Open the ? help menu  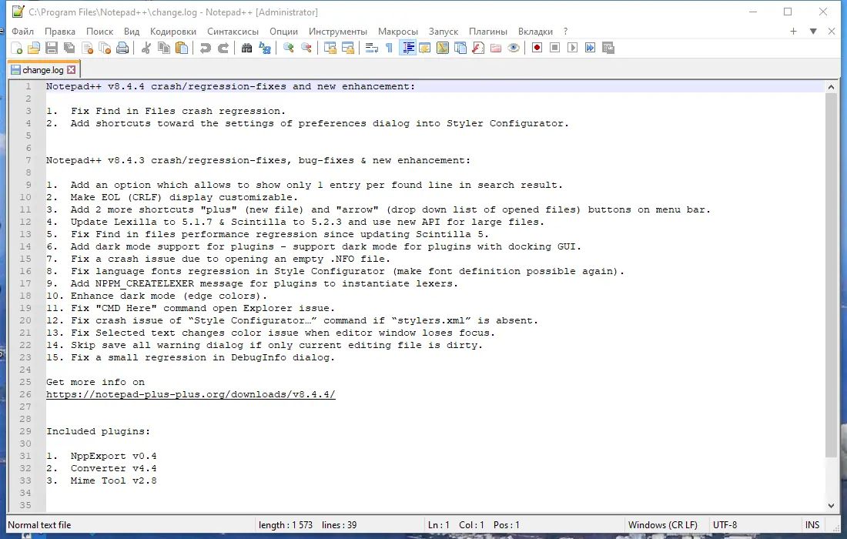[x=566, y=32]
